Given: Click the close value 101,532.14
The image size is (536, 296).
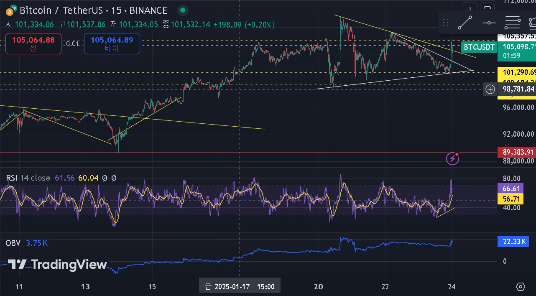Looking at the screenshot, I should 190,25.
